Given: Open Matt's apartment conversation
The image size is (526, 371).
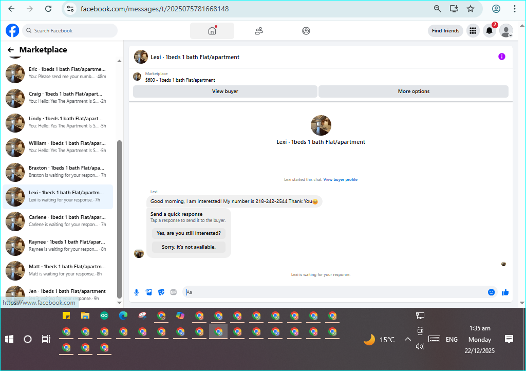Looking at the screenshot, I should pyautogui.click(x=58, y=270).
